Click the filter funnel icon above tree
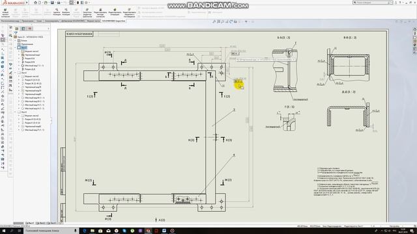The width and height of the screenshot is (417, 234). click(16, 33)
